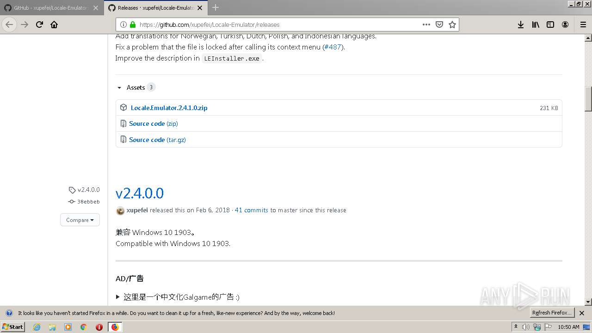Open the Windows Start menu

pos(13,327)
